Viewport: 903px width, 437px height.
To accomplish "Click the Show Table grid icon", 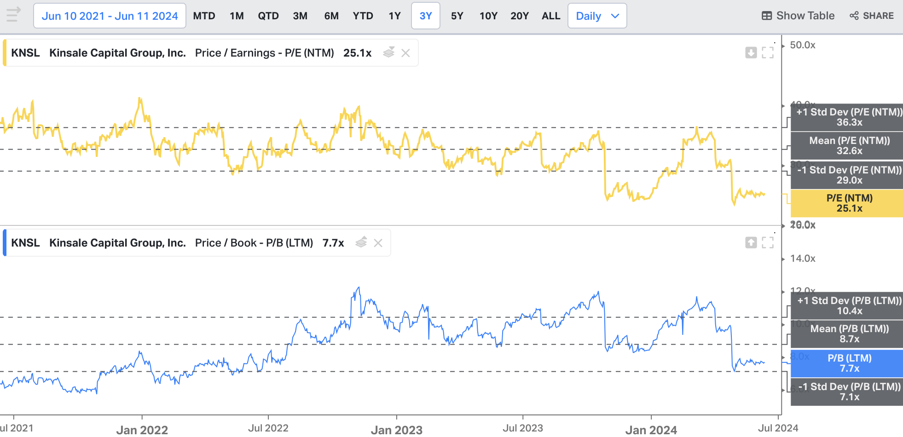I will click(767, 16).
